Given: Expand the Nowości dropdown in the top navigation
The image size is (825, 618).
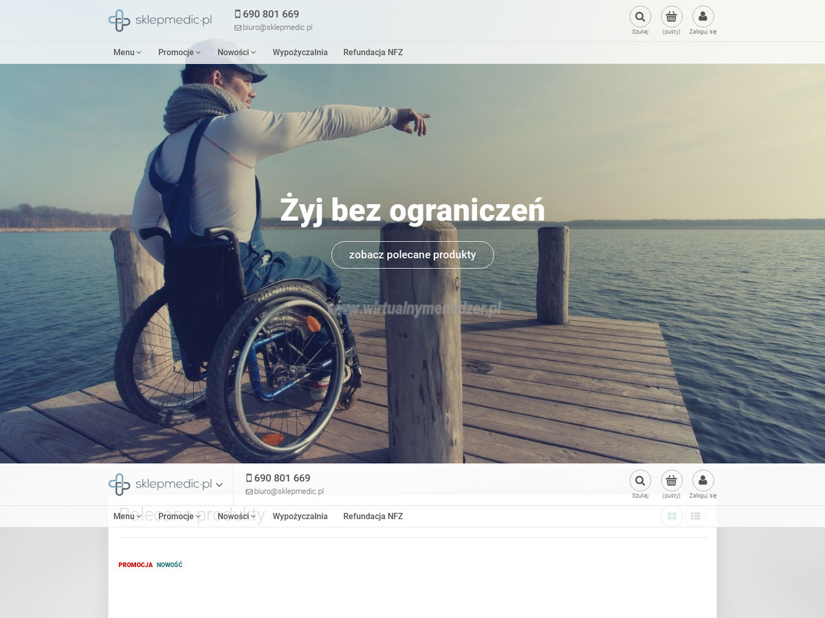Looking at the screenshot, I should (236, 52).
